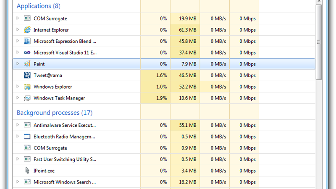The width and height of the screenshot is (336, 189).
Task: Select the Applications (8) group header
Action: (x=38, y=6)
